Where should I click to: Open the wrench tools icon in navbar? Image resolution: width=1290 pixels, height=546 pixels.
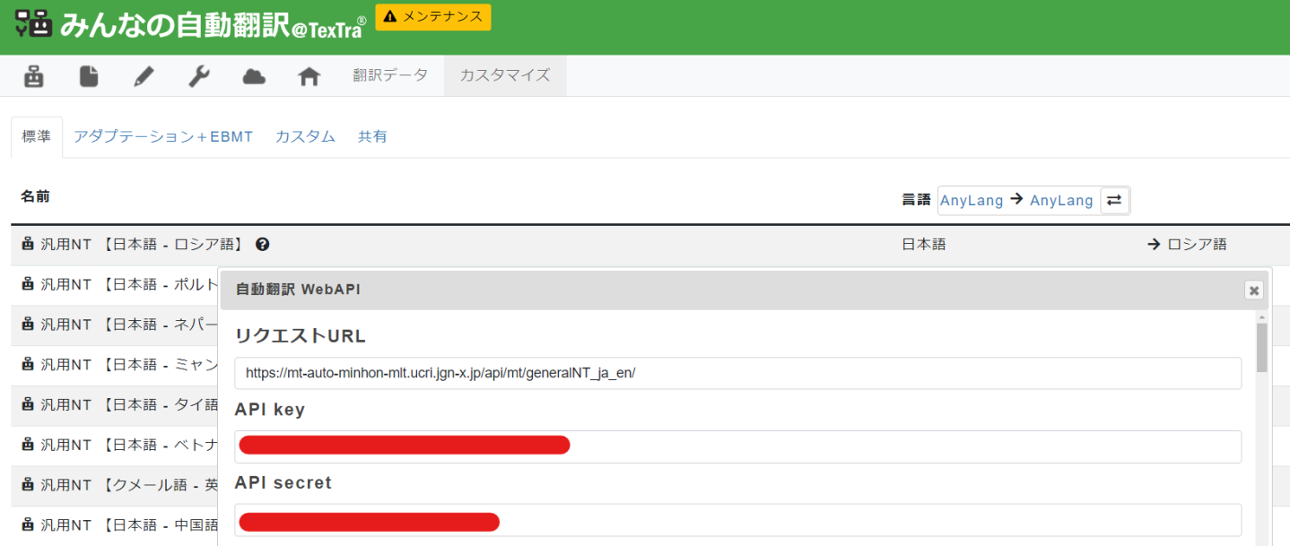[x=198, y=76]
